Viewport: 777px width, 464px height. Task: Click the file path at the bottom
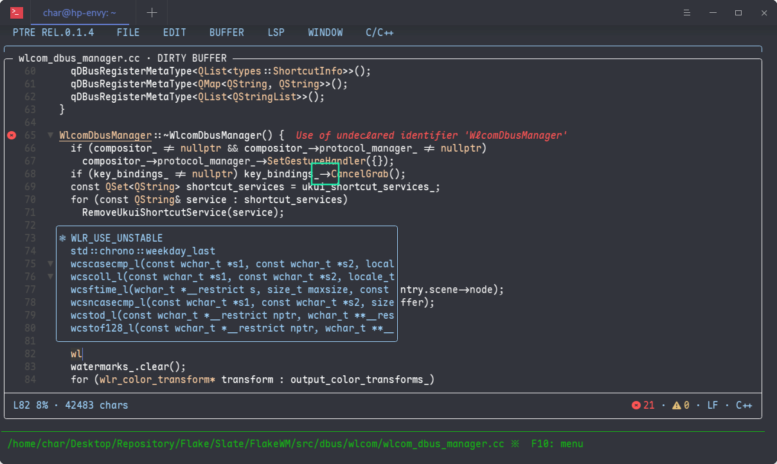256,444
